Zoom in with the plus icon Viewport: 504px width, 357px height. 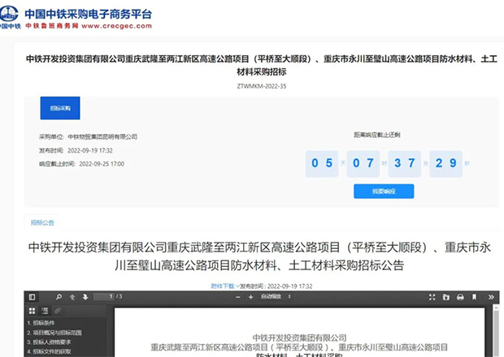(250, 297)
